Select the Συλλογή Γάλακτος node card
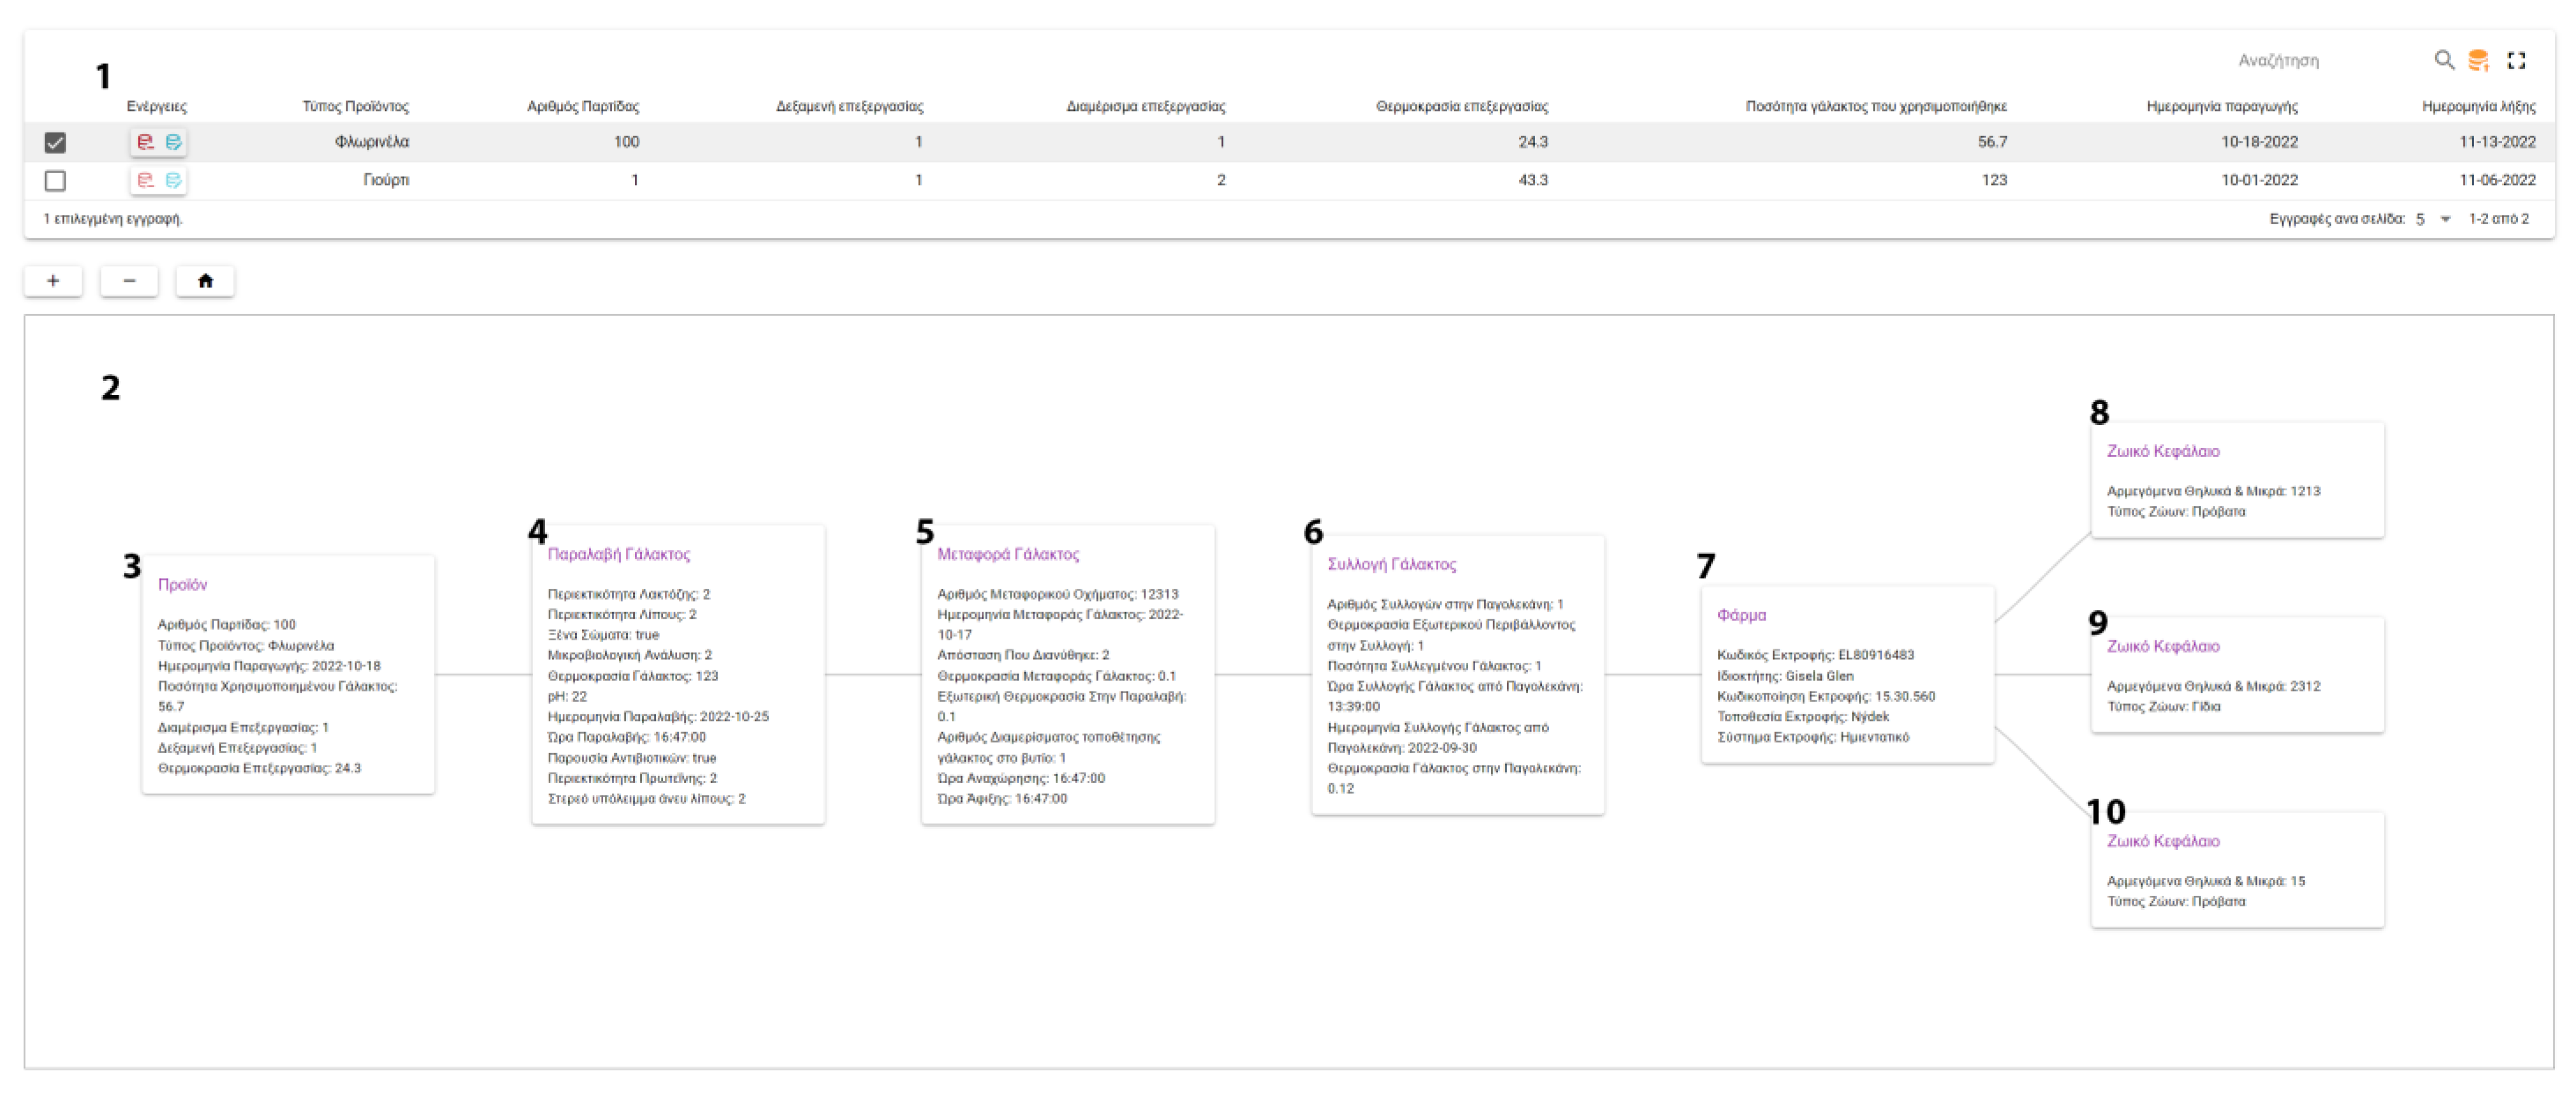 1457,675
